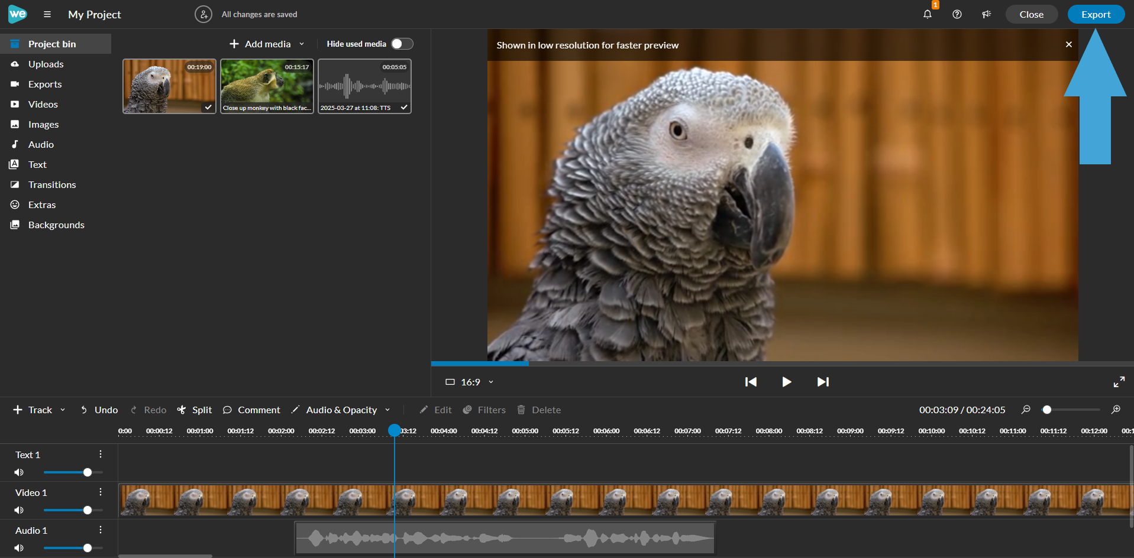Open Exports section
This screenshot has height=558, width=1134.
click(x=56, y=84)
